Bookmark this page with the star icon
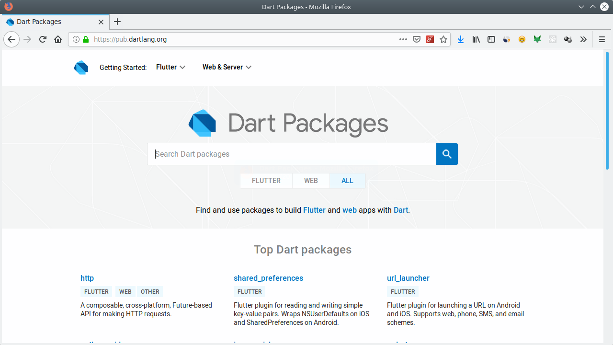Screen dimensions: 613x345 (x=443, y=39)
